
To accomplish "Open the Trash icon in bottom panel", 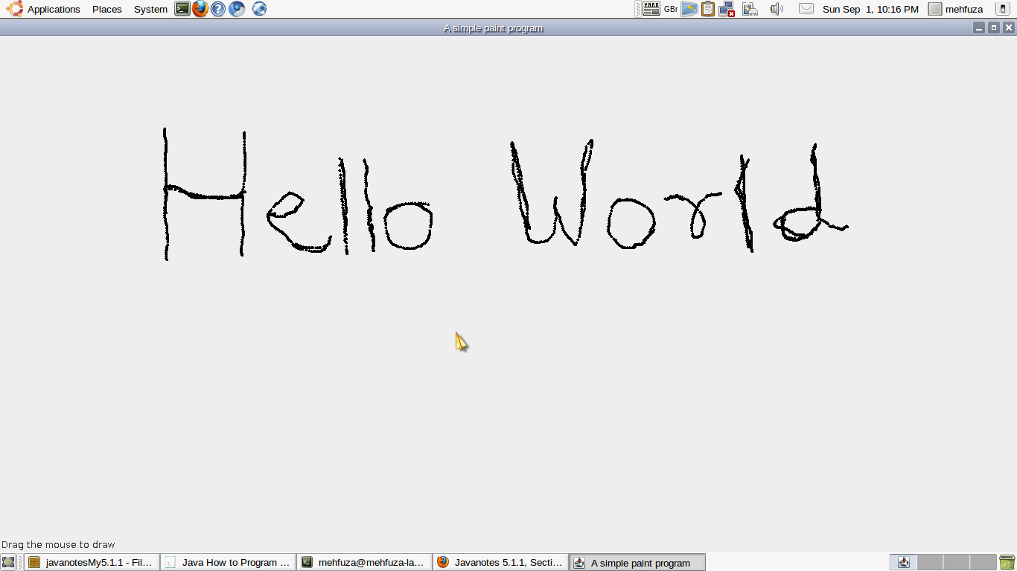I will tap(1007, 563).
